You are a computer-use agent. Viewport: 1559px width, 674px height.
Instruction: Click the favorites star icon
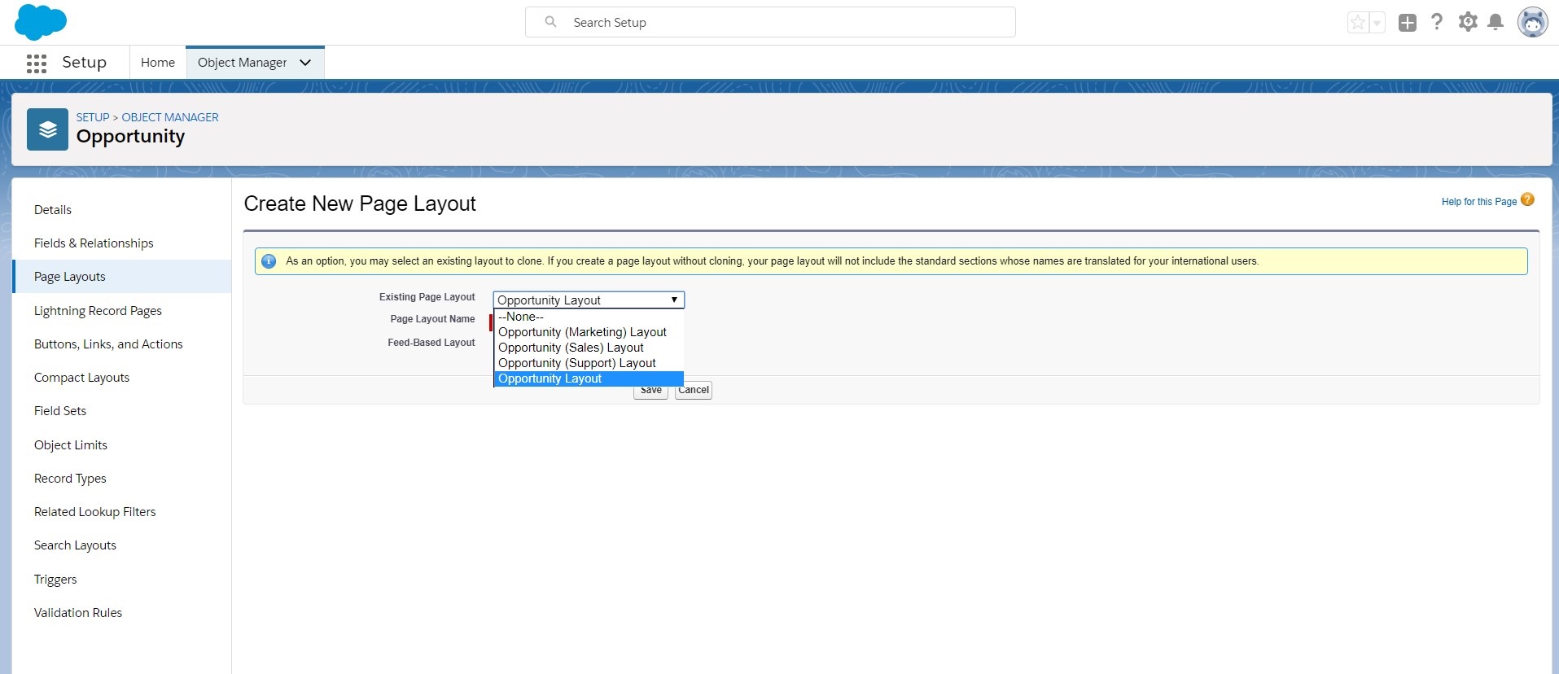(x=1358, y=23)
